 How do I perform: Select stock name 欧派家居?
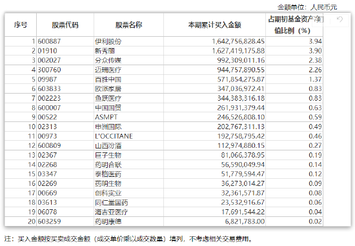(x=108, y=89)
